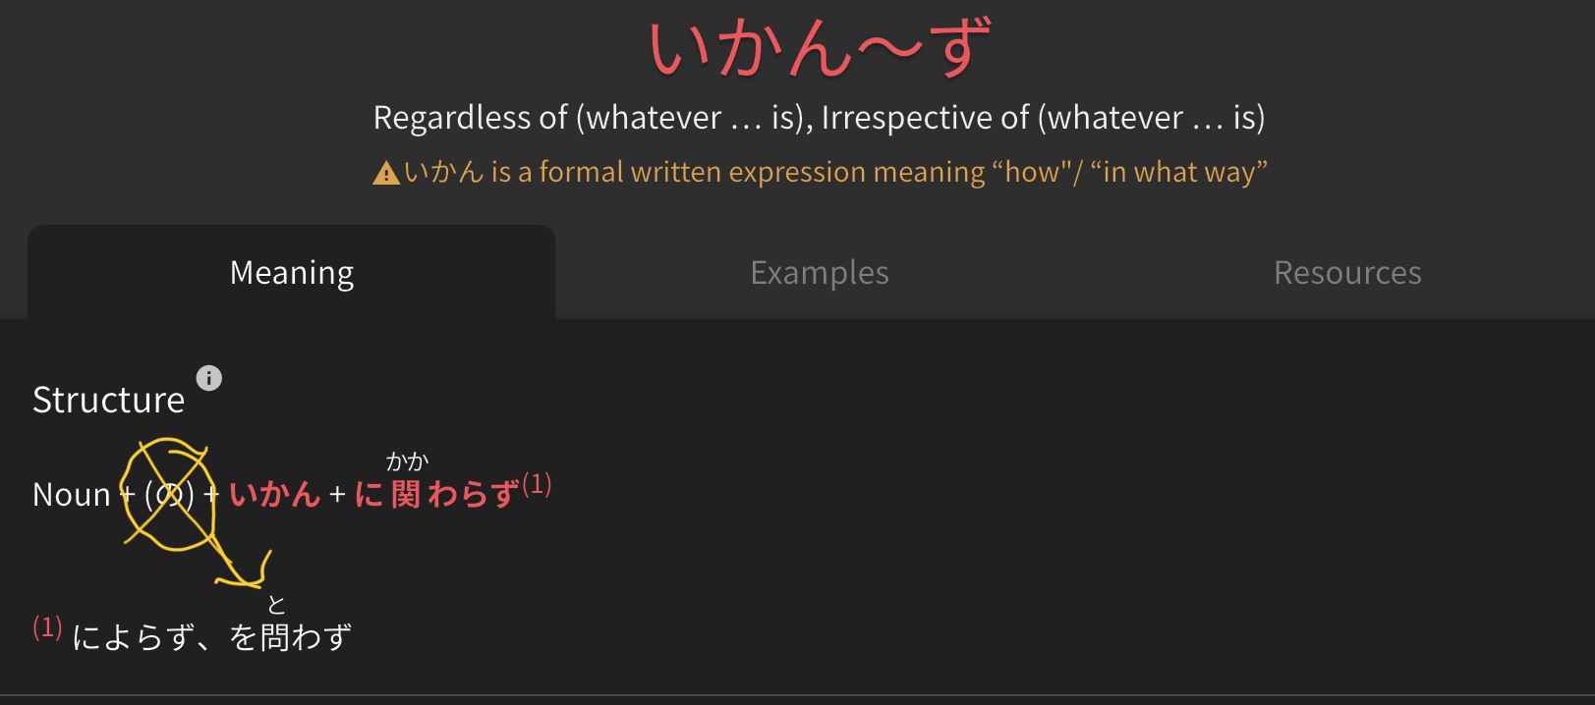Click the を問わず alternative in footnote
Screen dimensions: 1595x705
pos(290,637)
